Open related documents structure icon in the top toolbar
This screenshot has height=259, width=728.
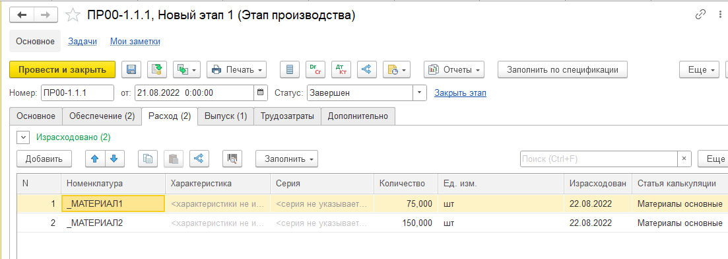(366, 70)
